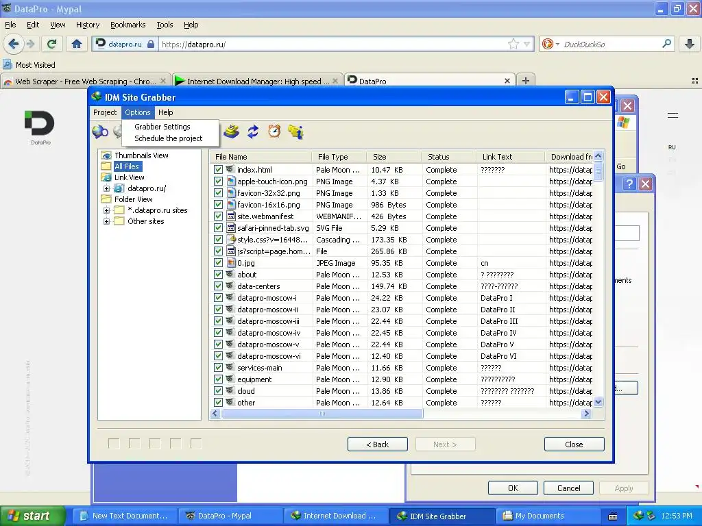
Task: Click the Link View icon in tree
Action: pyautogui.click(x=106, y=177)
